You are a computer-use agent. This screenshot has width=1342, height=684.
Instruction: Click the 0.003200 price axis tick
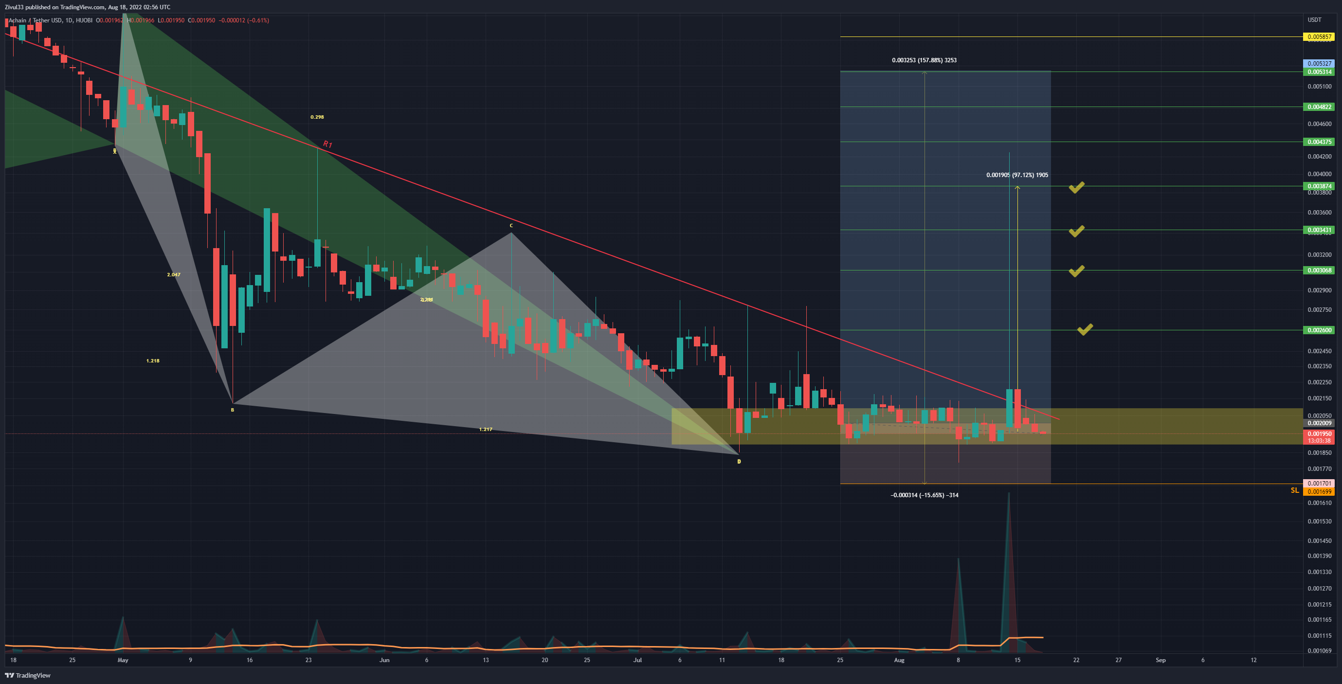pos(1319,255)
